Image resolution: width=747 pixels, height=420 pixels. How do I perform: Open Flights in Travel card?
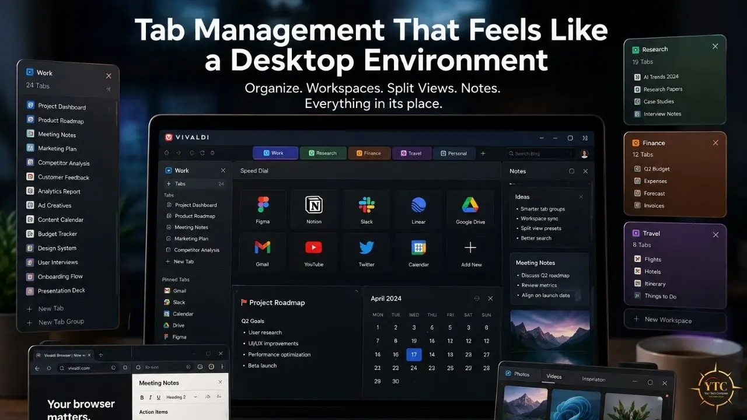coord(648,259)
